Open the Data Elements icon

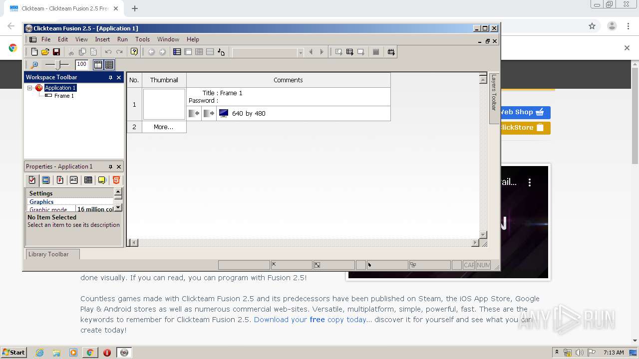221,52
